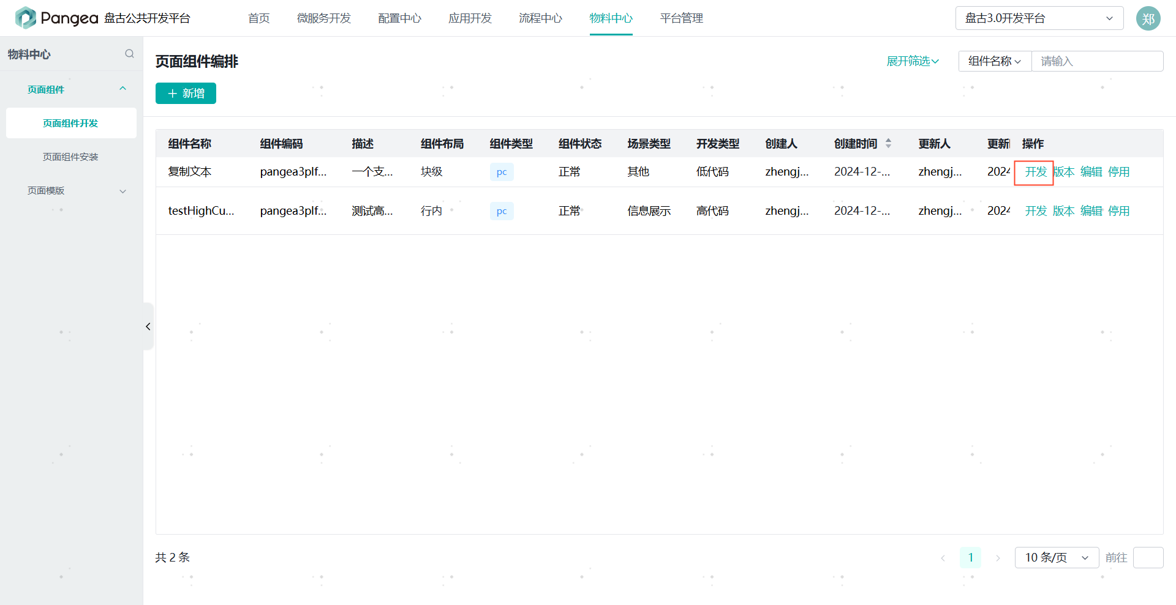The image size is (1176, 605).
Task: Click the 组件名称 column header
Action: coord(190,144)
